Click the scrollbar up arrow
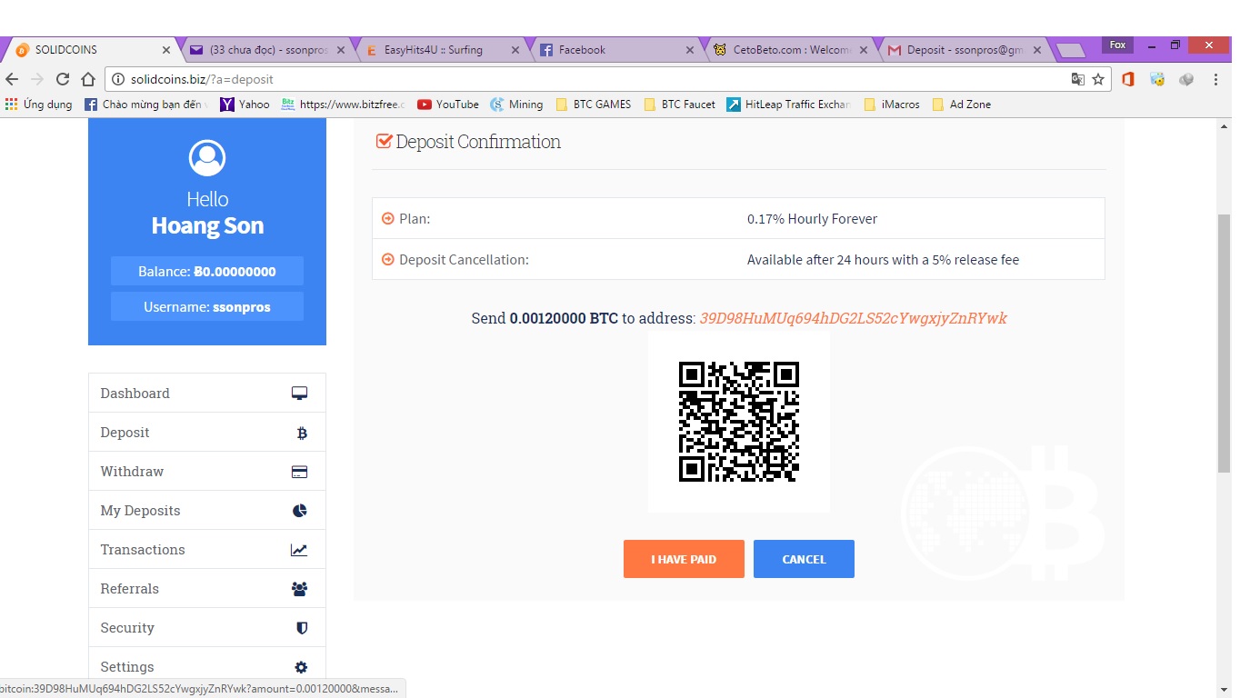The height and width of the screenshot is (698, 1240). click(x=1224, y=125)
